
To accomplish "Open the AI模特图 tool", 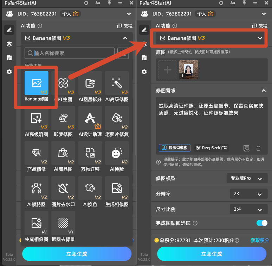I will click(37, 188).
